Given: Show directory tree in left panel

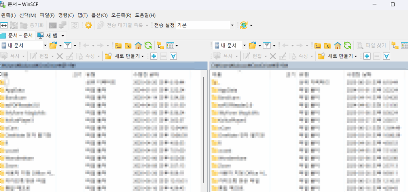Looking at the screenshot, I should click(x=160, y=46).
